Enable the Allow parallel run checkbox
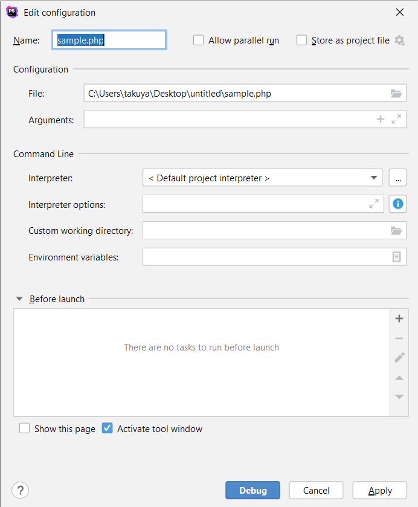 point(198,40)
